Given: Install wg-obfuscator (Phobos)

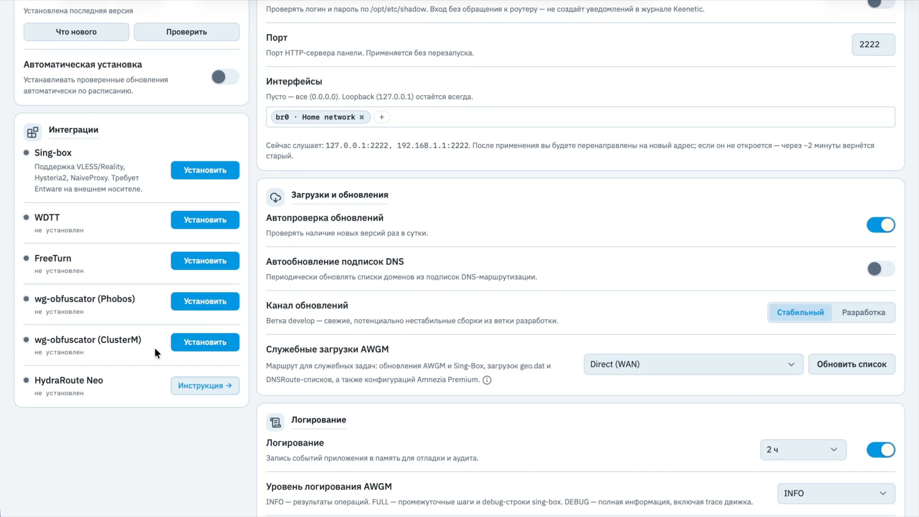Looking at the screenshot, I should point(205,301).
